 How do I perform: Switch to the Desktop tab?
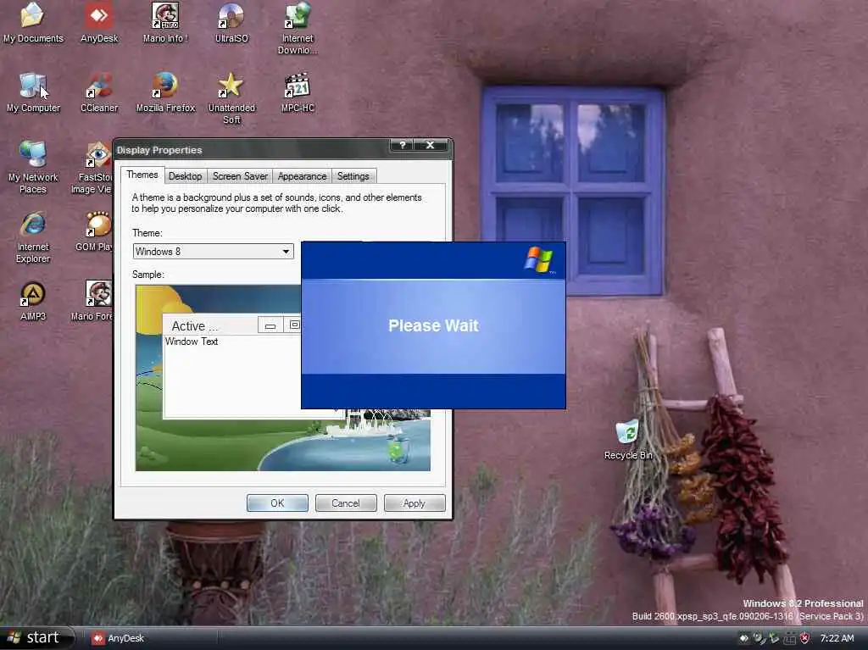pos(185,176)
